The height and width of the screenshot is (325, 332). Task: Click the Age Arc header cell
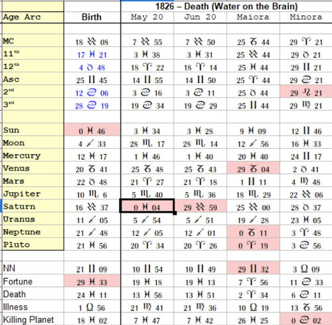tap(33, 17)
